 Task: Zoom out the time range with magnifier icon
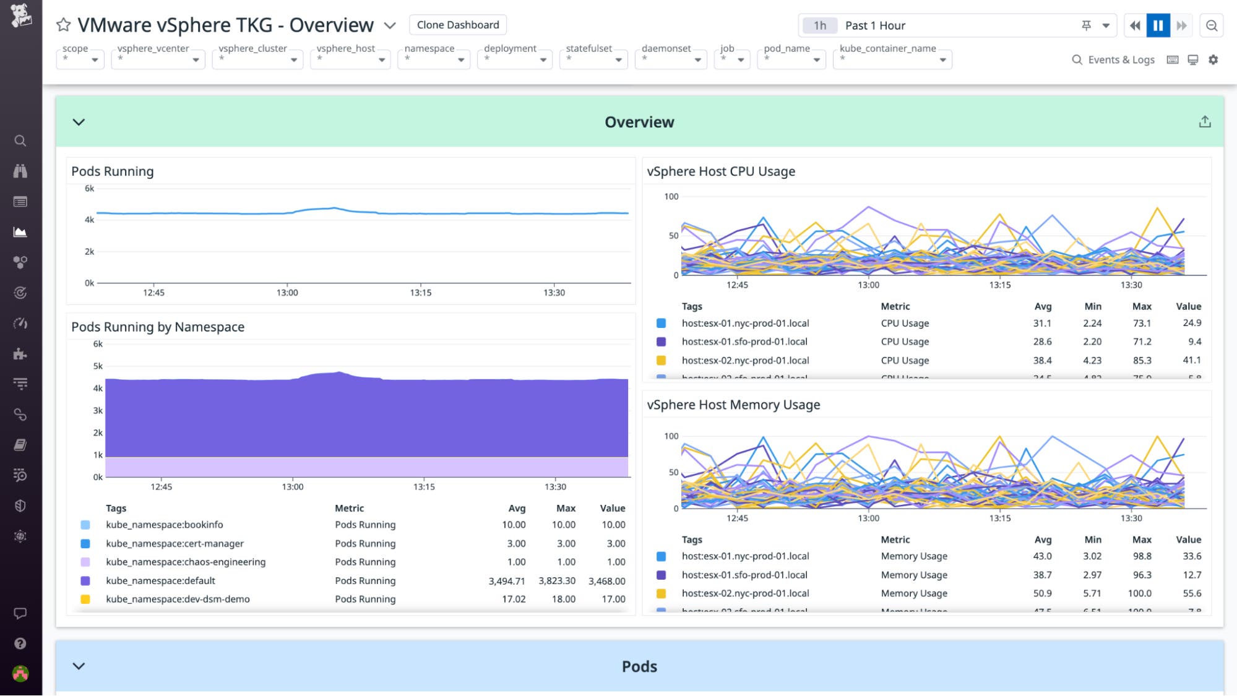tap(1212, 25)
